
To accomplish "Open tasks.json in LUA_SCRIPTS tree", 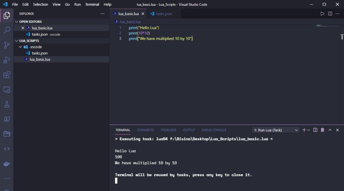I will pyautogui.click(x=40, y=53).
